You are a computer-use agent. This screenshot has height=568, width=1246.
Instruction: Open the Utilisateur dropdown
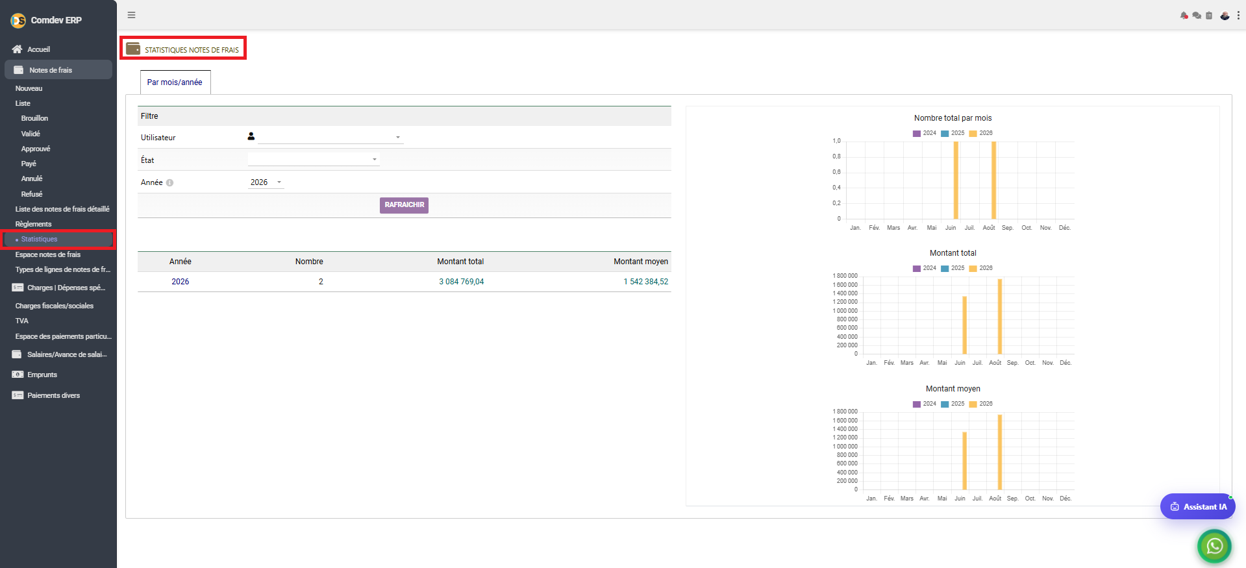330,137
